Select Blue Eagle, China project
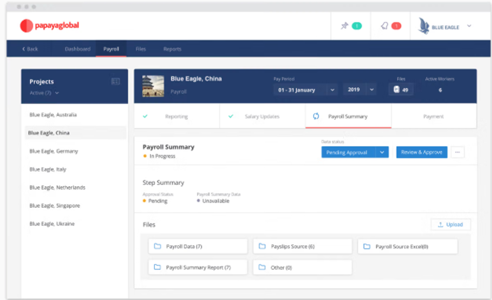This screenshot has height=300, width=492. (75, 133)
